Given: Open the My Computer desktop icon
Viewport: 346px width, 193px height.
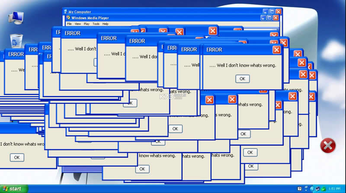Looking at the screenshot, I should tap(16, 17).
